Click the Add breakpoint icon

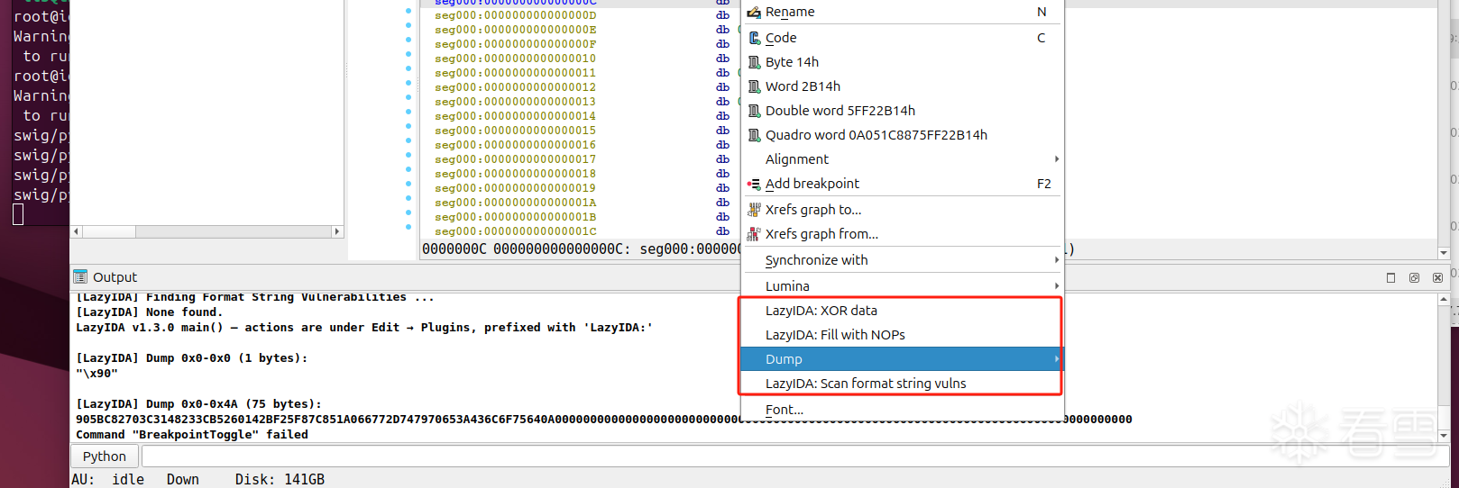tap(754, 184)
